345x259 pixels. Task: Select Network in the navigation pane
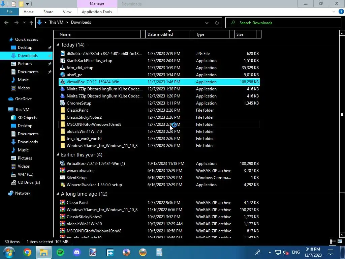pos(23,193)
